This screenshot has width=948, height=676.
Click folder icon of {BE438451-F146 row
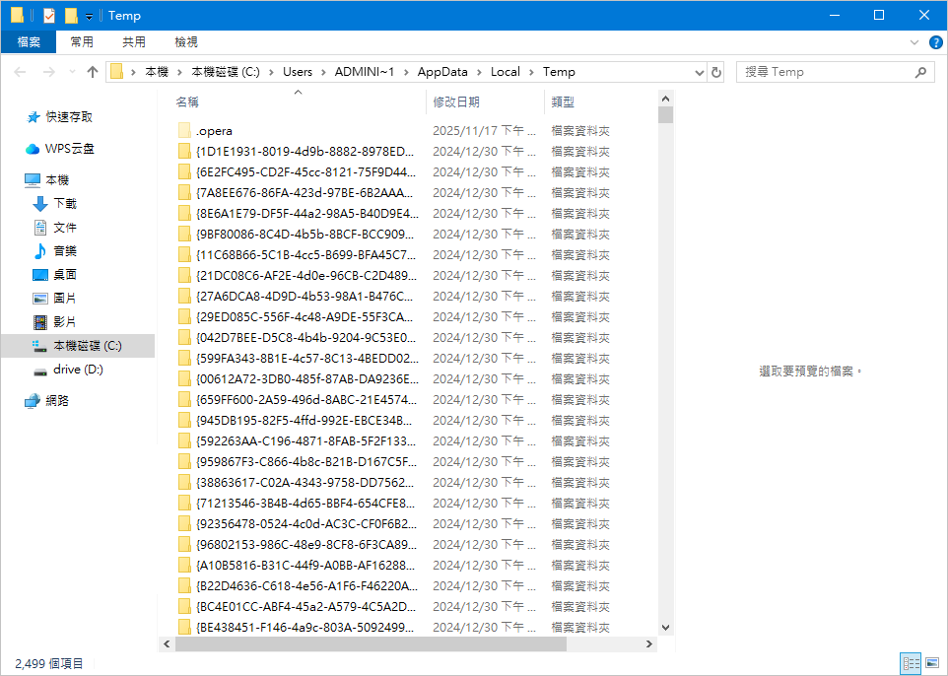[x=184, y=627]
